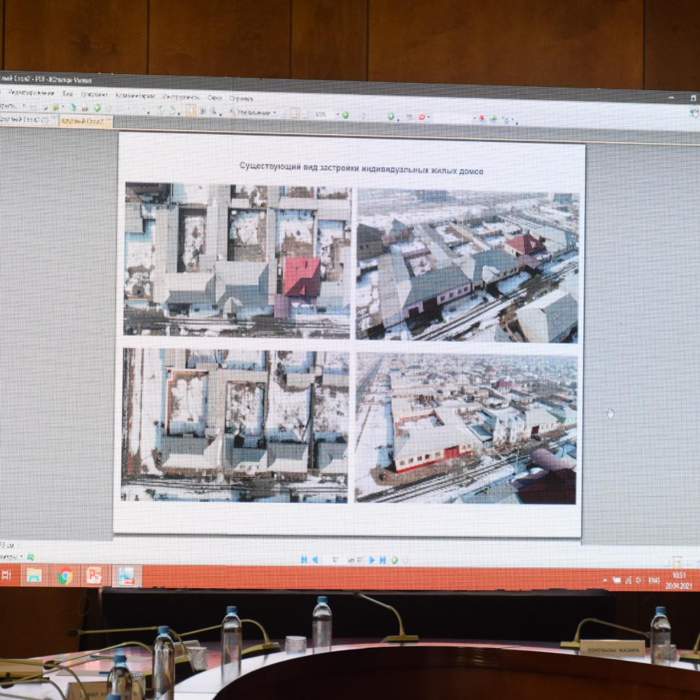Launch Chrome from the taskbar
Screen dimensions: 700x700
[x=65, y=577]
